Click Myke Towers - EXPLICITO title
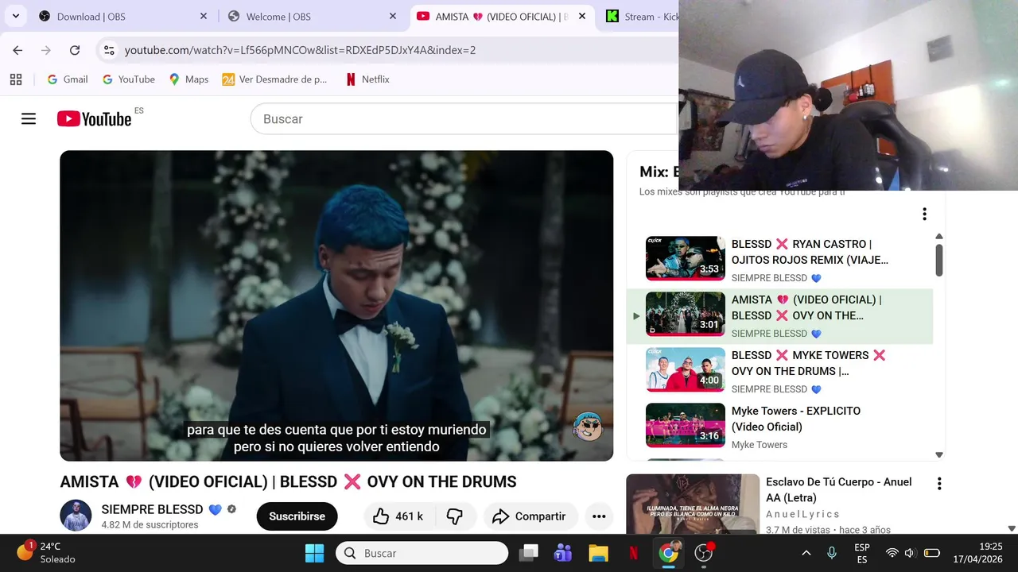The height and width of the screenshot is (572, 1018). [796, 419]
